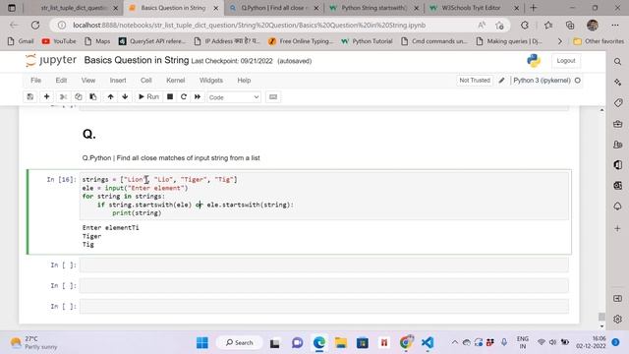Image resolution: width=629 pixels, height=354 pixels.
Task: Click the first empty code cell
Action: 323,265
